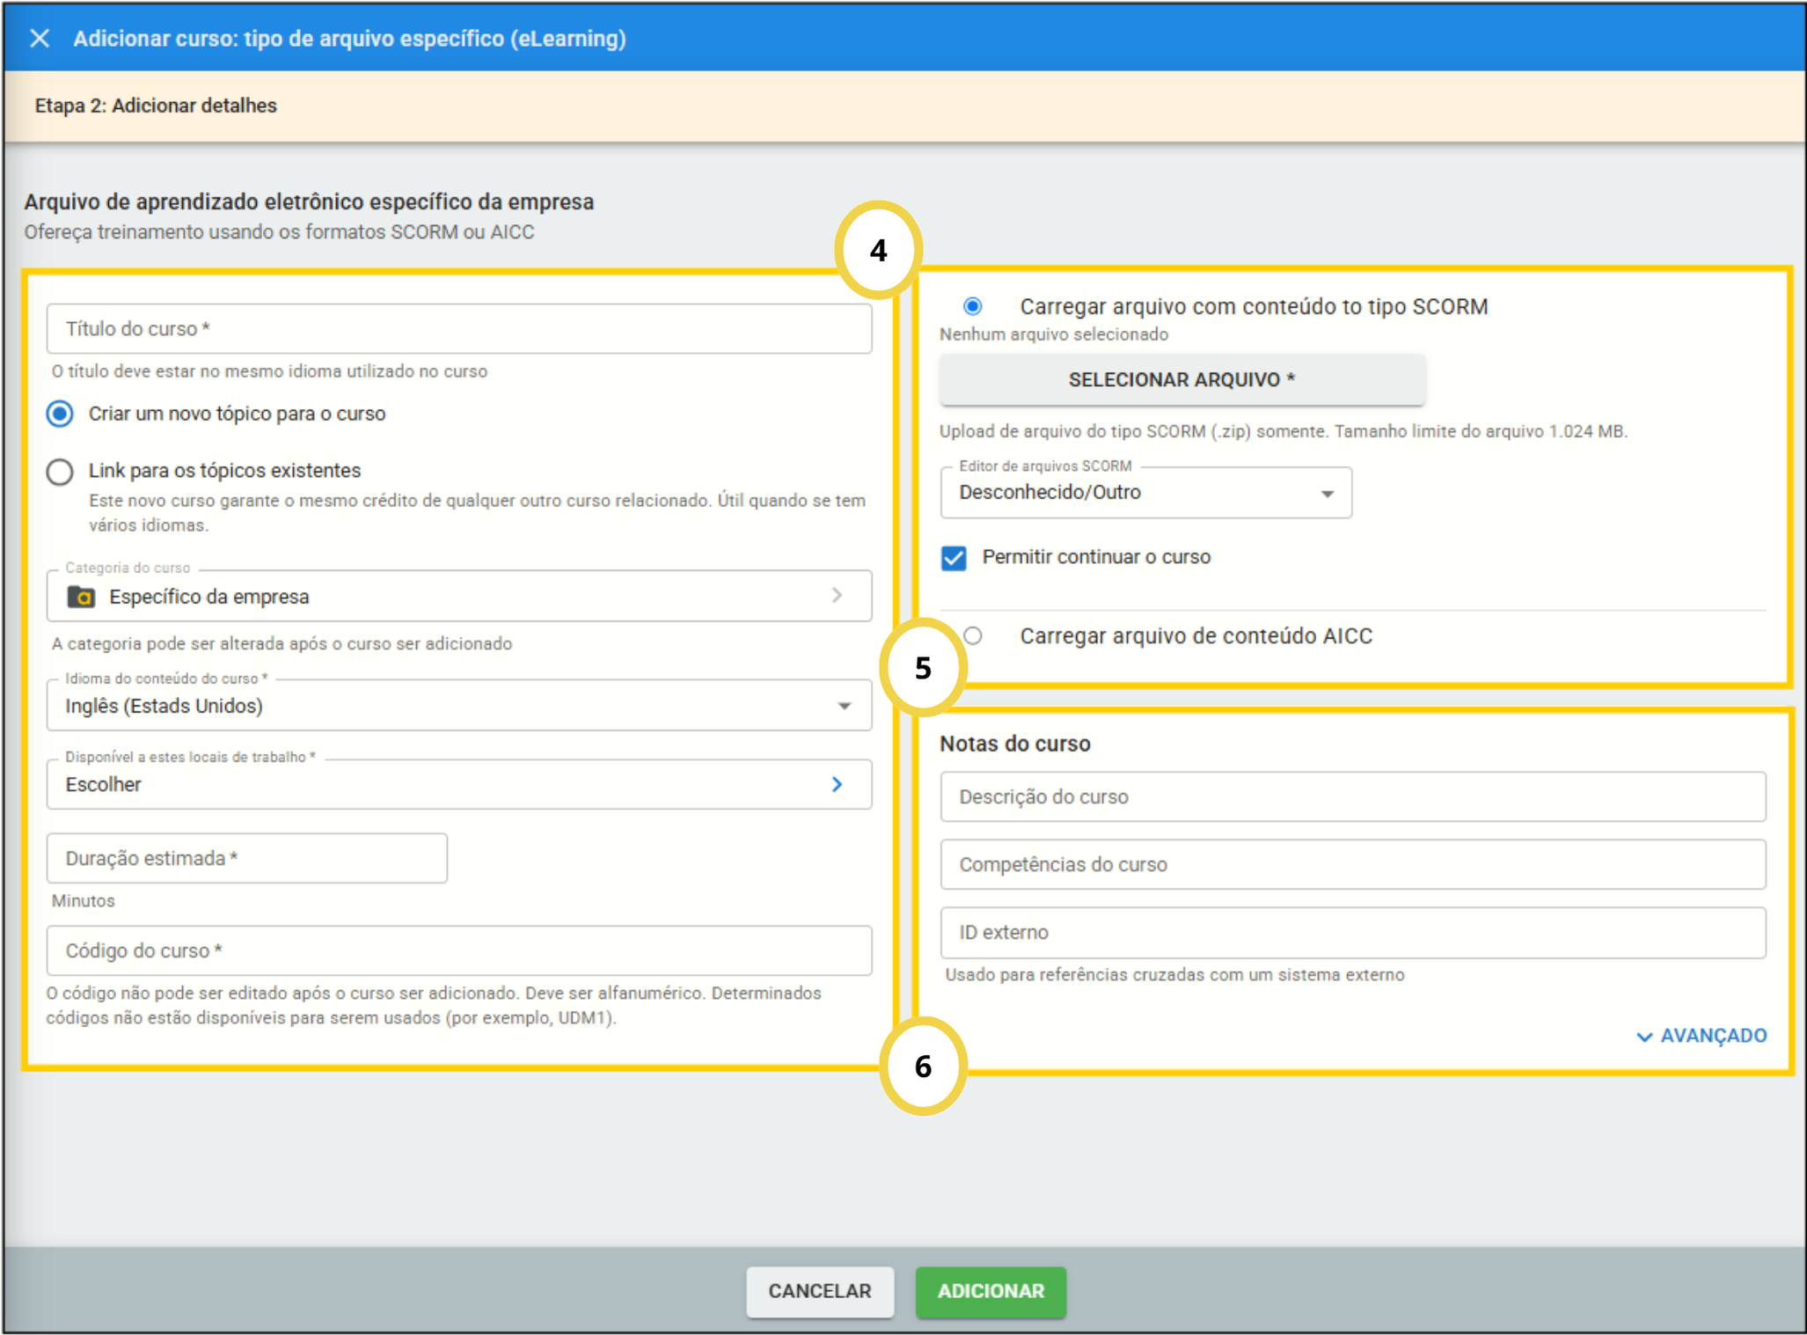Close the Adicionar curso dialog with X

tap(40, 39)
